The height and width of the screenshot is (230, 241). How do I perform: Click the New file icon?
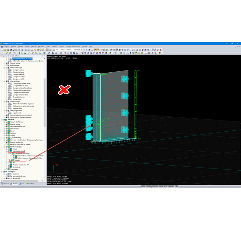(x=3, y=50)
